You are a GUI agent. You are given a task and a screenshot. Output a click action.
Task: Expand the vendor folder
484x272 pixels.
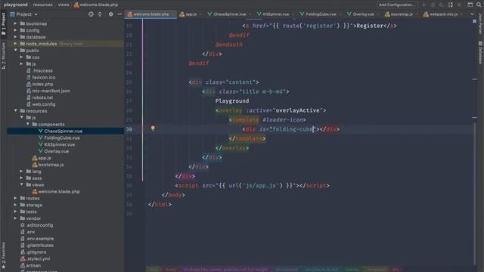click(15, 218)
